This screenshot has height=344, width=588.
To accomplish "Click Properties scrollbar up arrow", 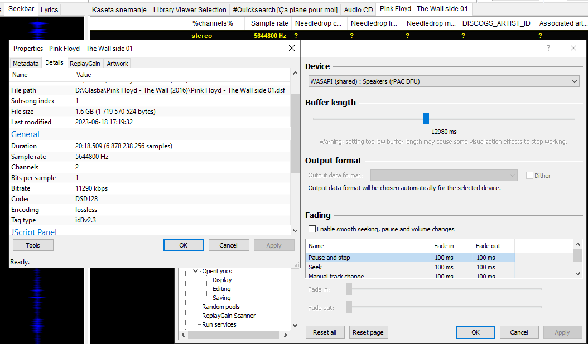I will [x=295, y=74].
